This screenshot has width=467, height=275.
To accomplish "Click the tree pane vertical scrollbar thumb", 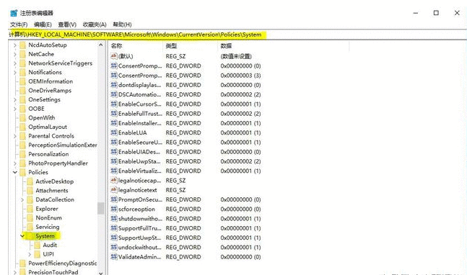I will (x=100, y=208).
